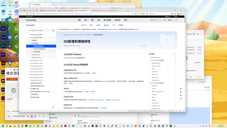This screenshot has height=128, width=227.
Task: Open taskbar Search magnifier icon
Action: pyautogui.click(x=7, y=126)
